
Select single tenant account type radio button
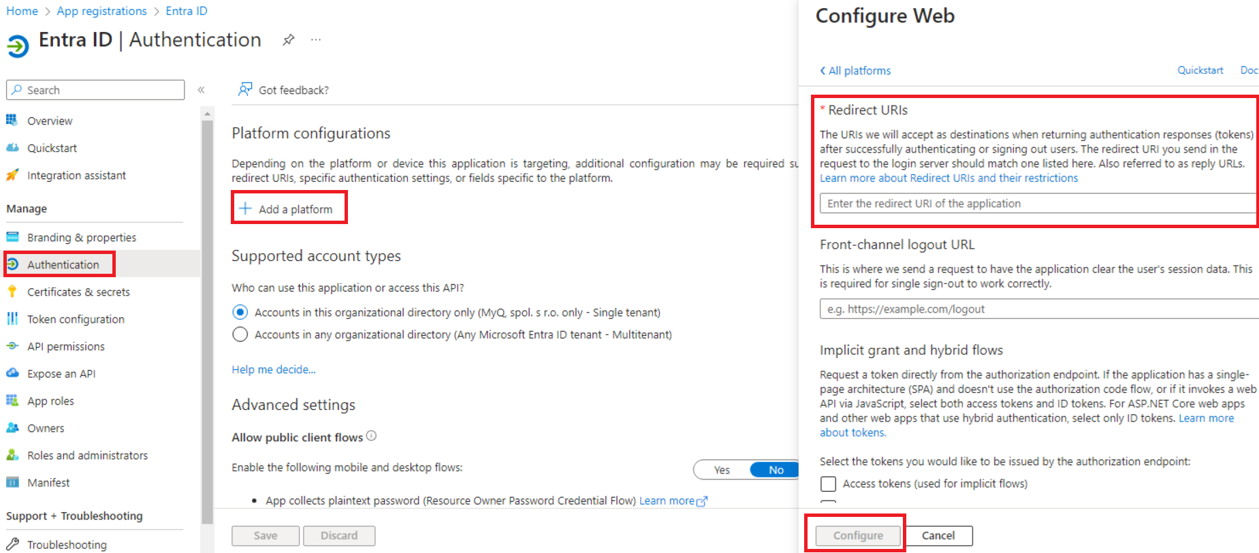pyautogui.click(x=240, y=312)
